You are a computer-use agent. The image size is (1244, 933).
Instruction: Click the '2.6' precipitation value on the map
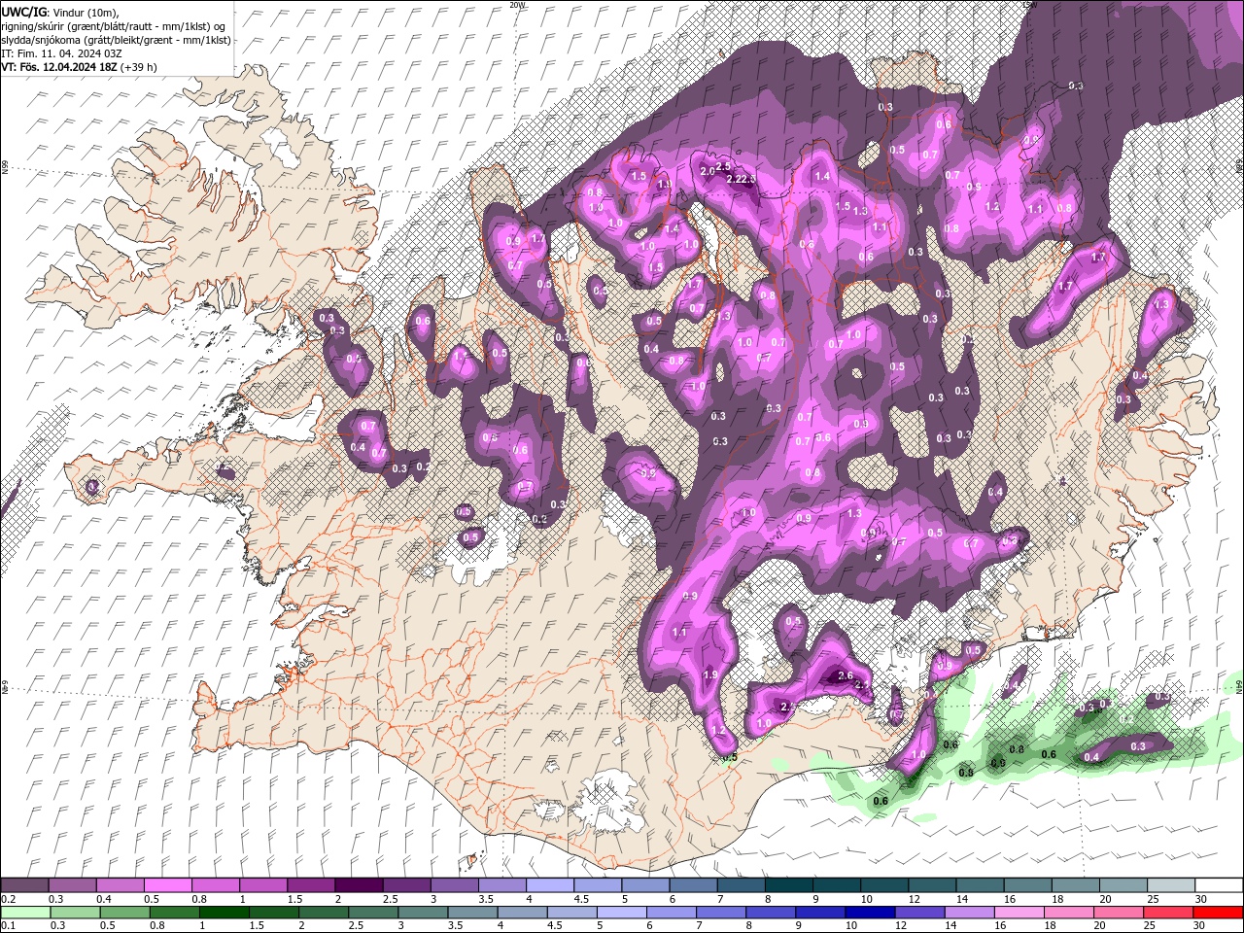coord(845,676)
